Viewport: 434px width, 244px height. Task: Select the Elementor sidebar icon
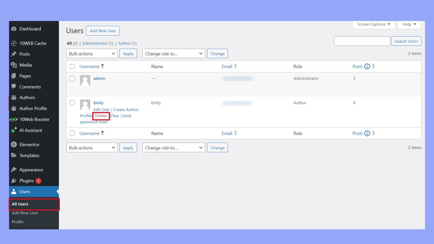pyautogui.click(x=14, y=144)
